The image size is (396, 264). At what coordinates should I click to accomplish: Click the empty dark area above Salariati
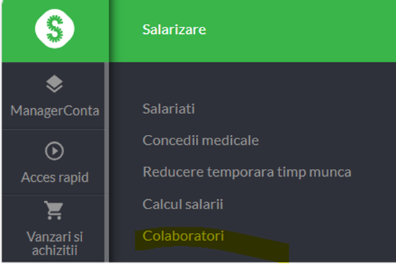click(x=253, y=81)
